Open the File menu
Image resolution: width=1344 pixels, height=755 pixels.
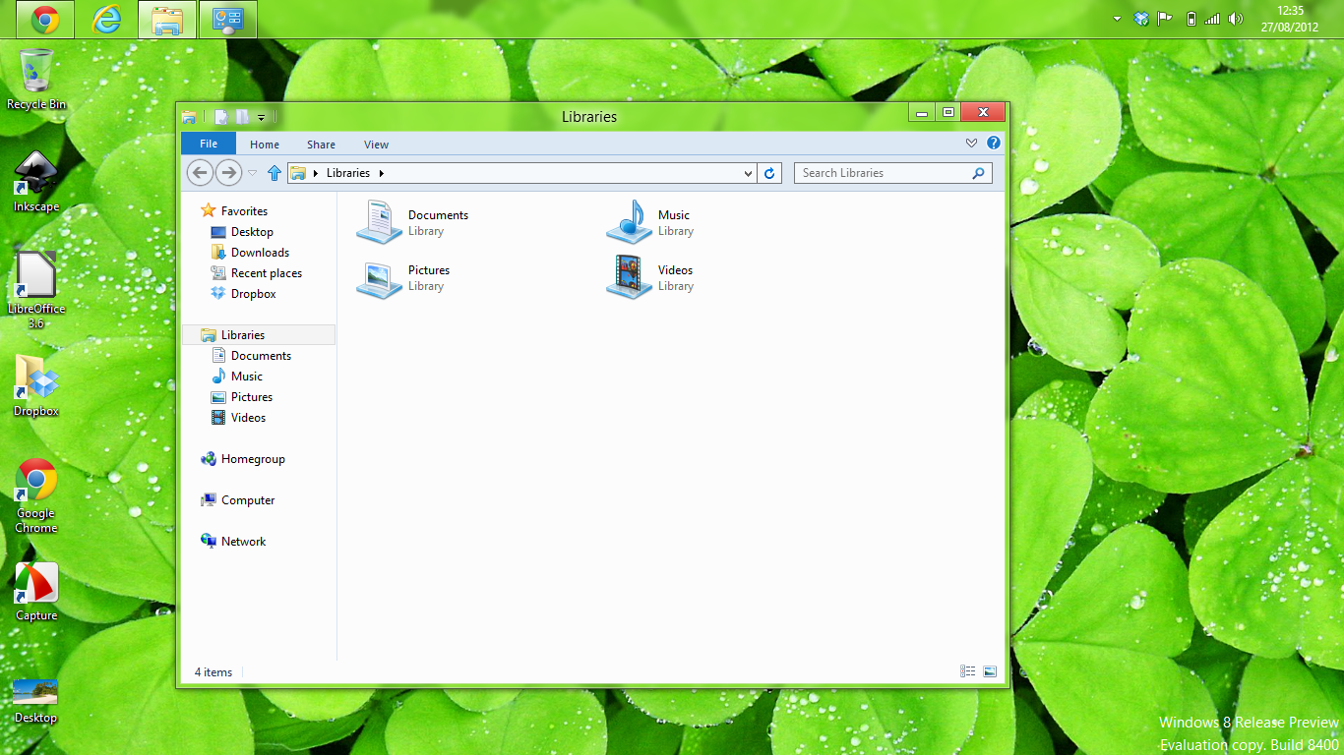click(x=209, y=144)
